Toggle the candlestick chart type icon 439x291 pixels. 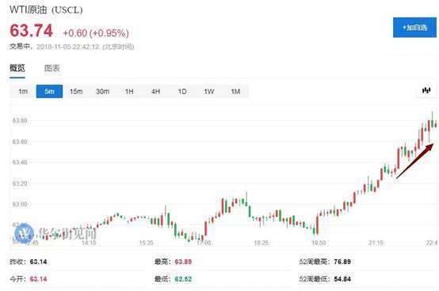[x=426, y=90]
